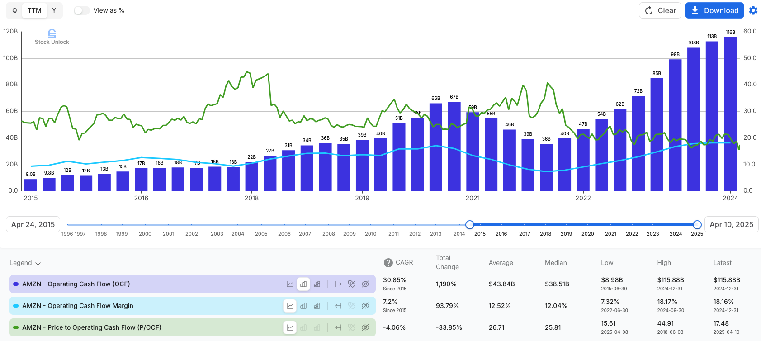Screen dimensions: 761x341
Task: Open chart settings gear
Action: 753,10
